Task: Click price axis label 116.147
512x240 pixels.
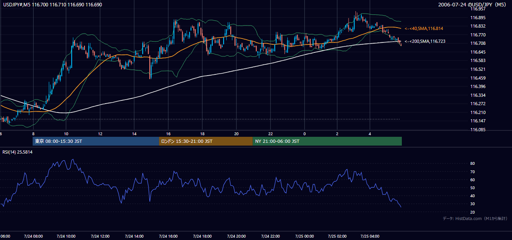Action: 478,121
